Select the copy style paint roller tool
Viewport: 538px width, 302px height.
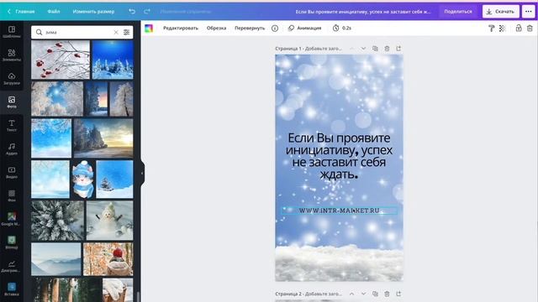point(491,28)
